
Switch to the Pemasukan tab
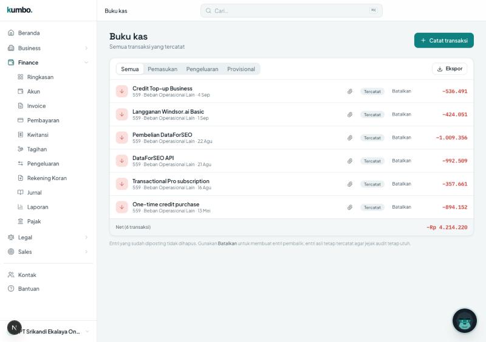[x=162, y=69]
